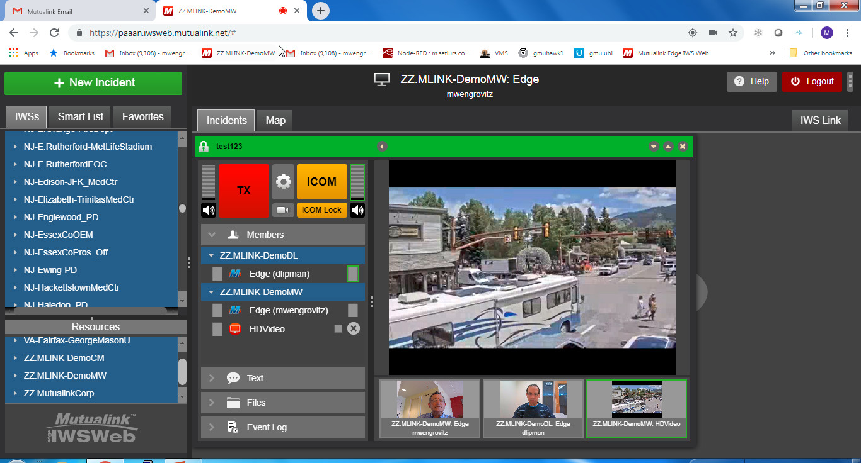Click the Text chat bubble icon
Image resolution: width=861 pixels, height=463 pixels.
click(x=233, y=378)
